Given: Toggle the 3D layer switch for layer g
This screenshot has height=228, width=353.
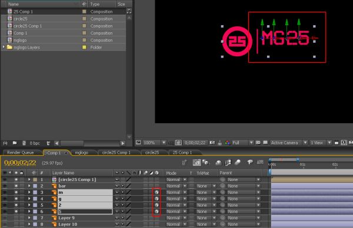Looking at the screenshot, I should point(156,199).
